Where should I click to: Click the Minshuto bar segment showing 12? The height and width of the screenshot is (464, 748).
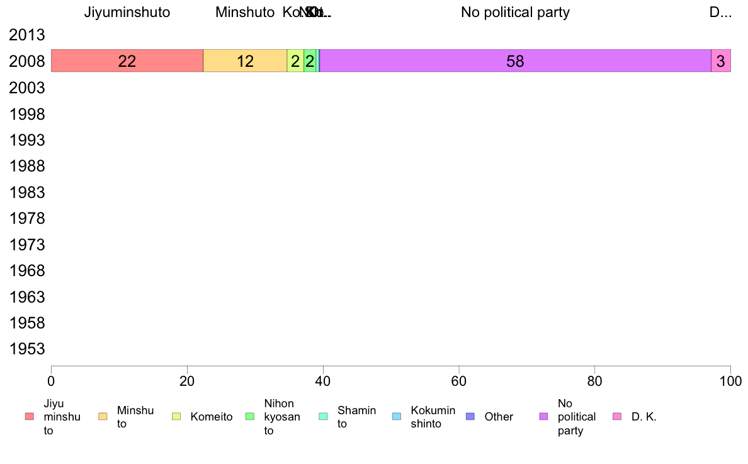point(245,61)
